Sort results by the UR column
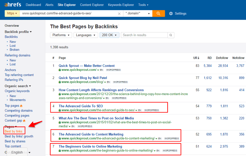This screenshot has height=156, width=246. click(x=196, y=58)
